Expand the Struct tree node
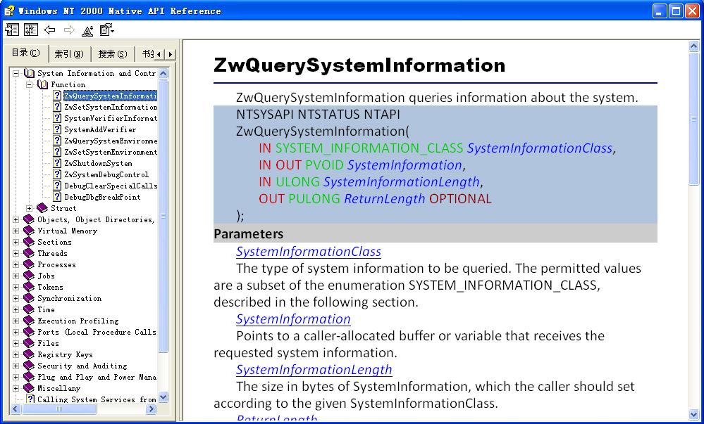Image resolution: width=704 pixels, height=424 pixels. [29, 208]
